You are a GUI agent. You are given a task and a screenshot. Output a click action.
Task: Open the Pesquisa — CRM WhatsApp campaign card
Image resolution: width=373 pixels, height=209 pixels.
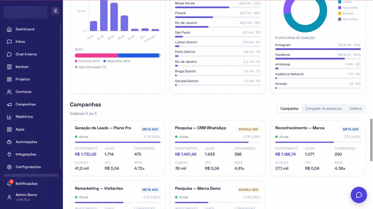pos(218,148)
